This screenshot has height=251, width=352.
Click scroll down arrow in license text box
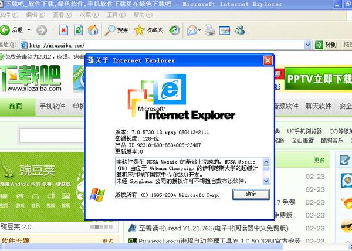click(x=266, y=181)
